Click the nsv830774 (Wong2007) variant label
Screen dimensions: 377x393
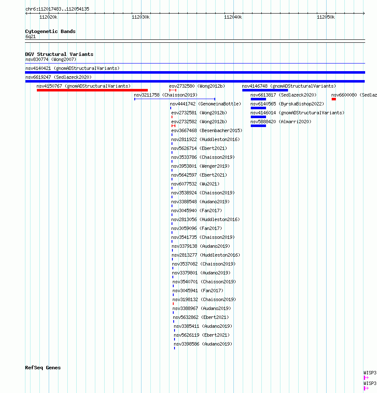[51, 59]
